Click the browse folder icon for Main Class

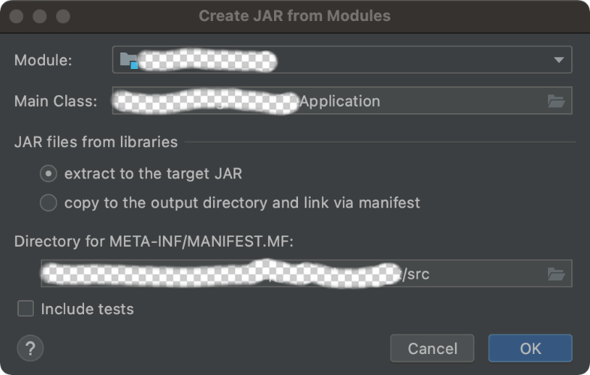[x=555, y=101]
